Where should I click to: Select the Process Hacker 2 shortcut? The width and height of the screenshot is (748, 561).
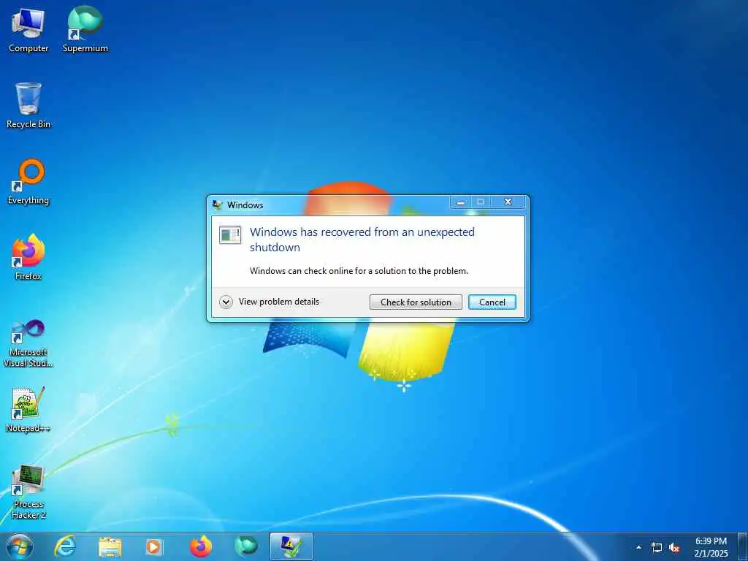(28, 492)
